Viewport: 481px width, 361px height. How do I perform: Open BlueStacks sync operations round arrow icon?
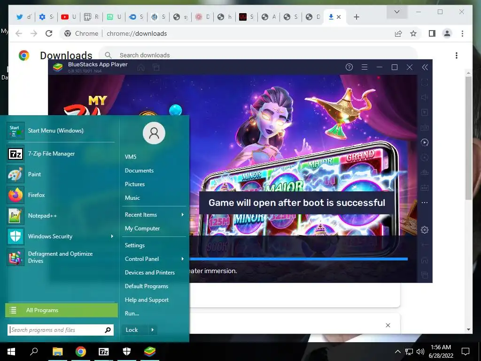pyautogui.click(x=425, y=142)
